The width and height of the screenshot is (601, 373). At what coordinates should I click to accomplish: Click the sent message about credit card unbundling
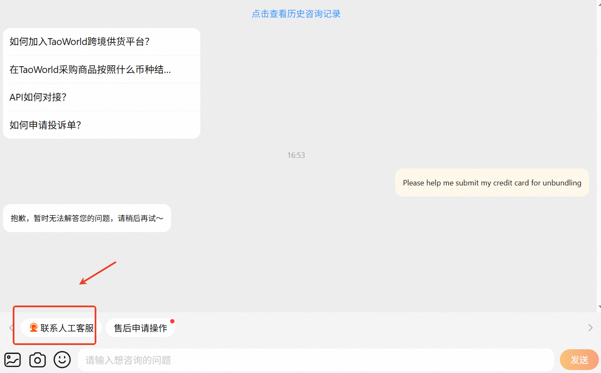pos(492,182)
